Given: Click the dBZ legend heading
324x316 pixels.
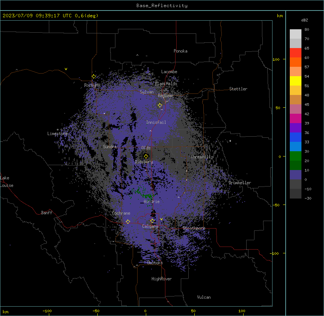Looking at the screenshot, I should coord(304,20).
